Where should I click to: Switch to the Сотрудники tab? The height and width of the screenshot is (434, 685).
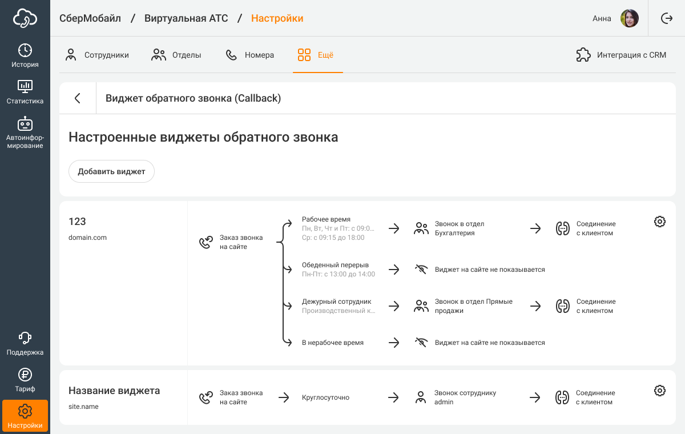pos(97,55)
